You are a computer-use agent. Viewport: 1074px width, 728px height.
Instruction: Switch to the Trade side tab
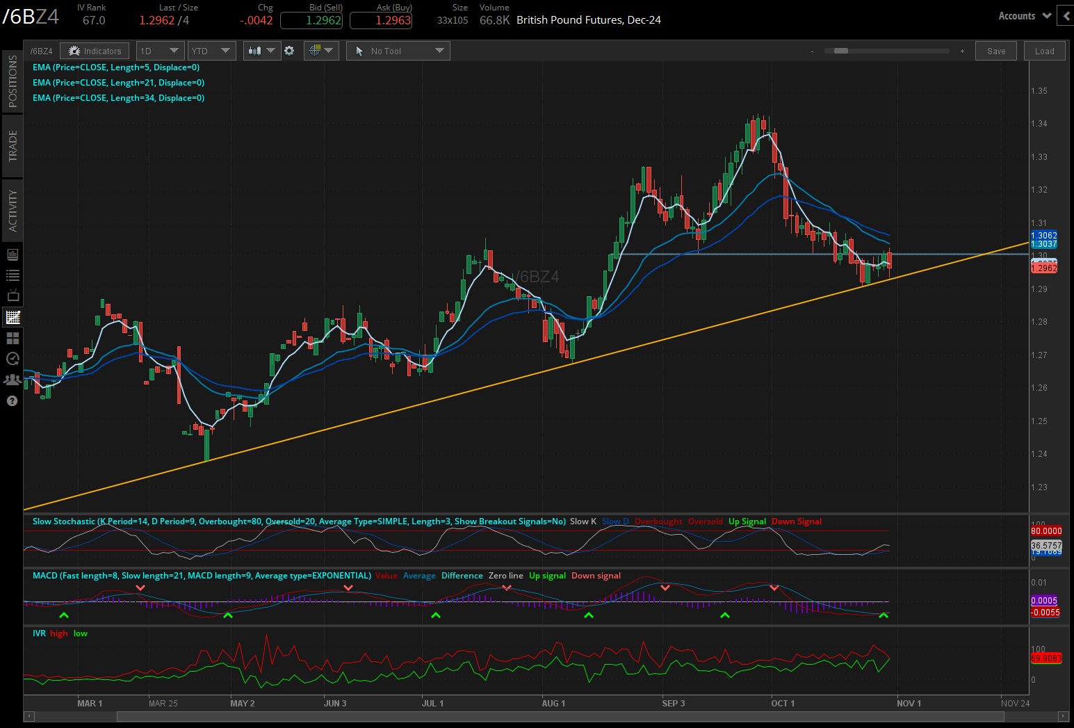pyautogui.click(x=13, y=145)
